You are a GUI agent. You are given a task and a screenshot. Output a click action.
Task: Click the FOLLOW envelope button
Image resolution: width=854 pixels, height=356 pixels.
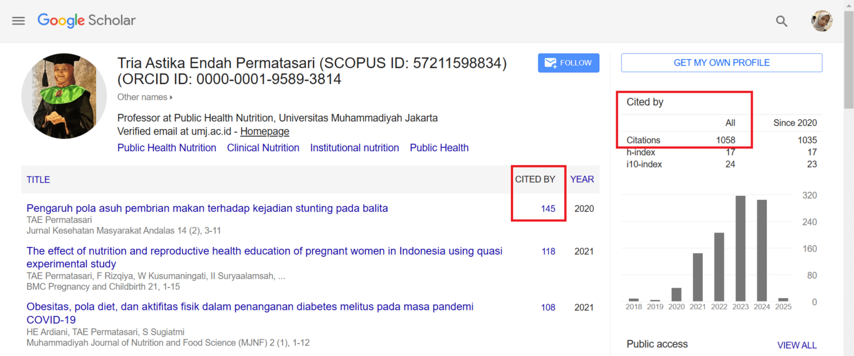568,63
